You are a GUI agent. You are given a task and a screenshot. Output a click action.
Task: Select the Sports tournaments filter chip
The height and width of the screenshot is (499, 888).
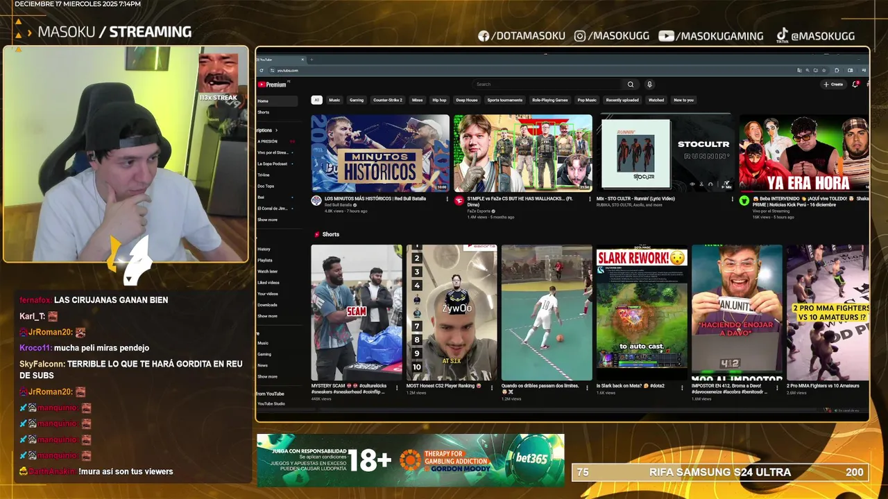tap(505, 100)
